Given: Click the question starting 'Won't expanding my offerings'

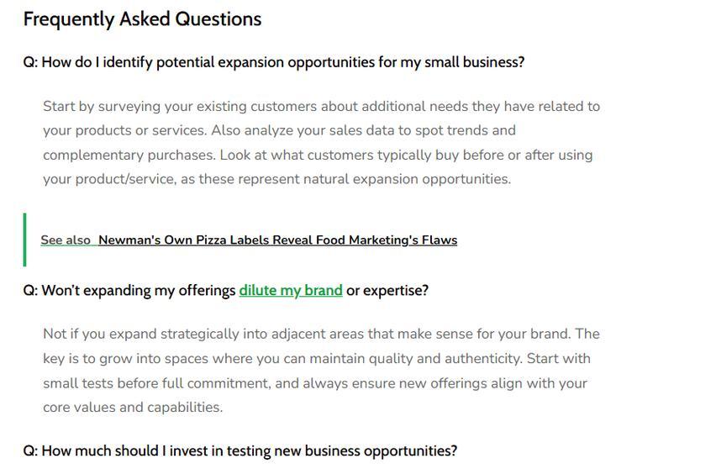Looking at the screenshot, I should (226, 291).
